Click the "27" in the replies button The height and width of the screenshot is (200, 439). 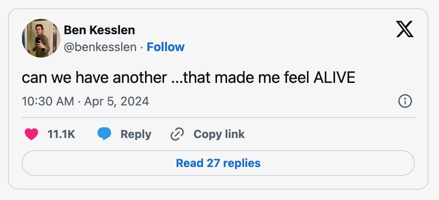213,163
